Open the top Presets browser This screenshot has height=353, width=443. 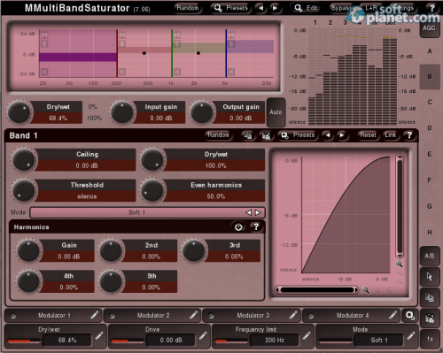point(231,8)
